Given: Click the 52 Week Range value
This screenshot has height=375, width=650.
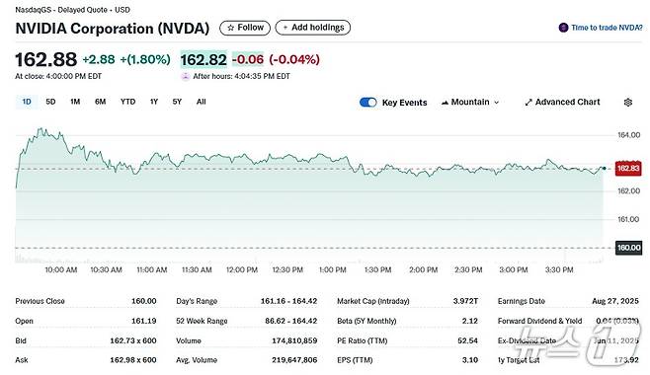Looking at the screenshot, I should coord(291,321).
